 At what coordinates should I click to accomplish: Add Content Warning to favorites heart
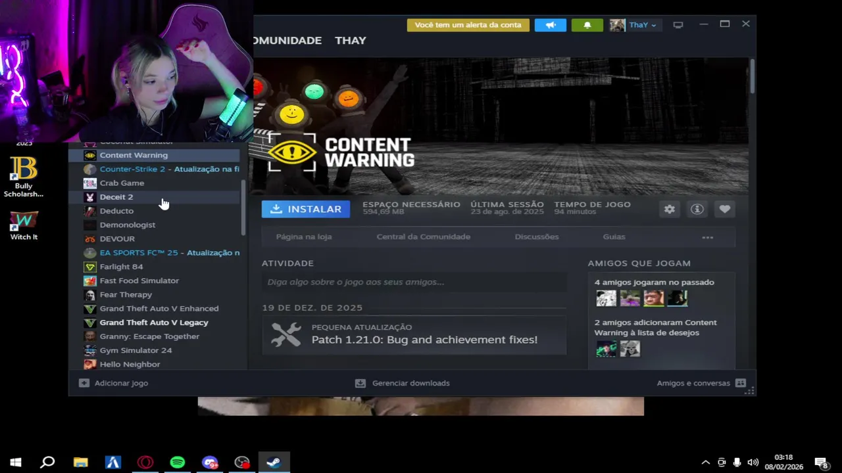tap(724, 209)
